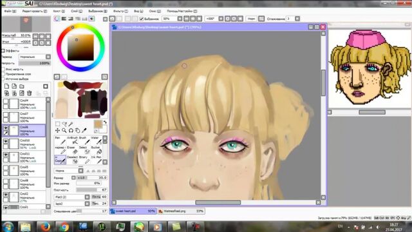Open the stabilizer value dropdown
Viewport: 412px width, 232px height.
pos(297,19)
